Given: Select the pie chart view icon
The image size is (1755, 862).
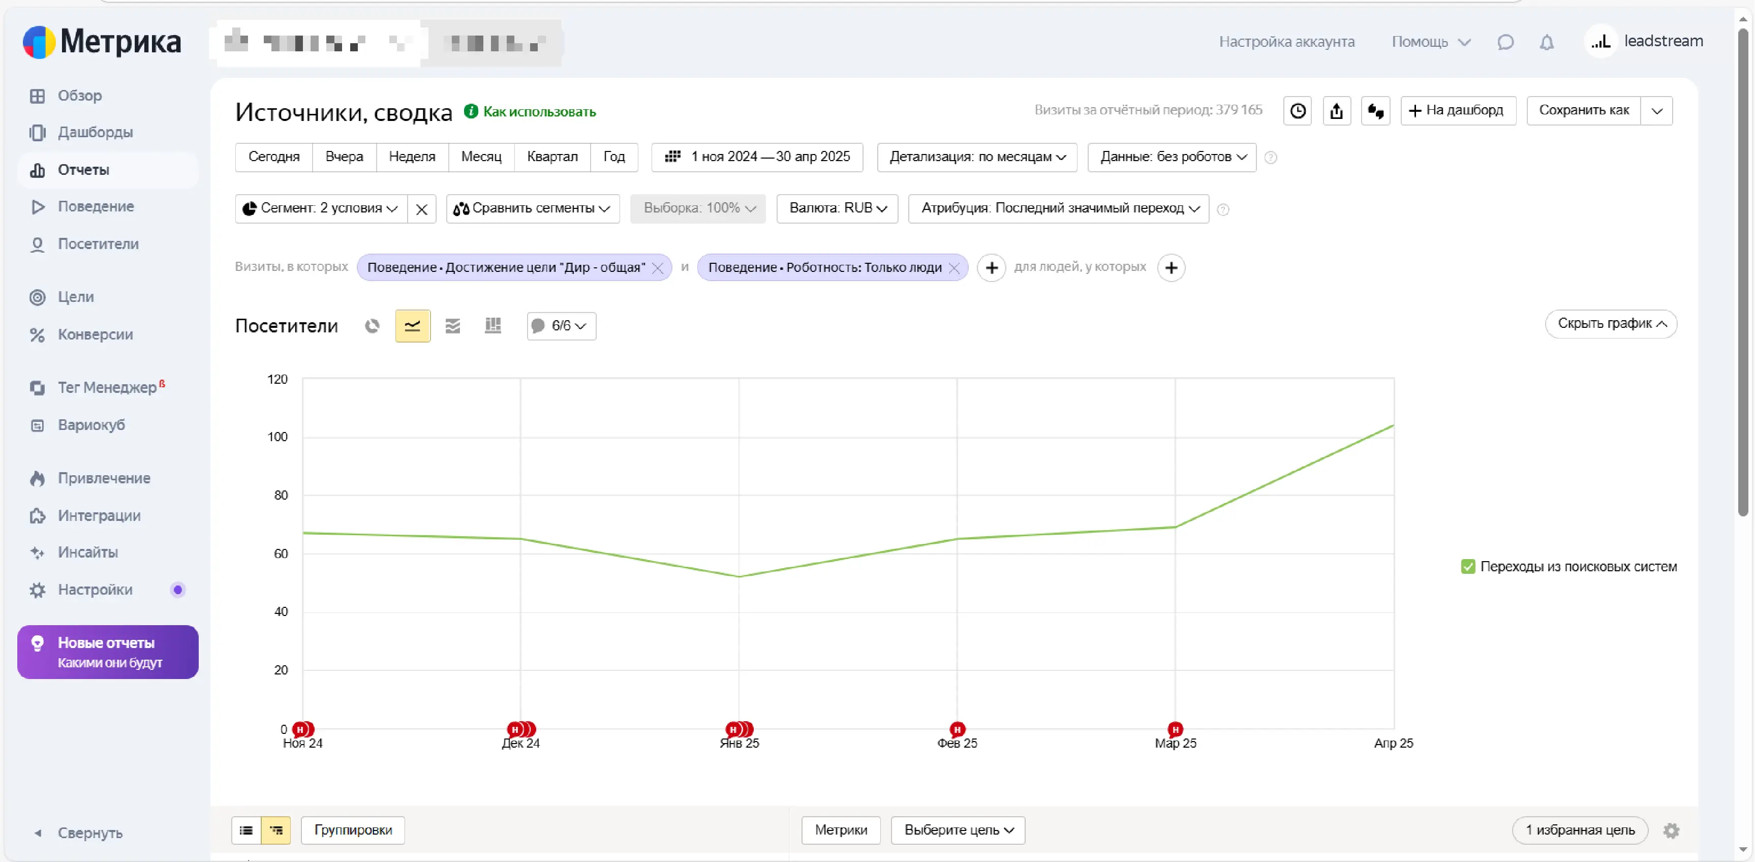Looking at the screenshot, I should tap(372, 326).
